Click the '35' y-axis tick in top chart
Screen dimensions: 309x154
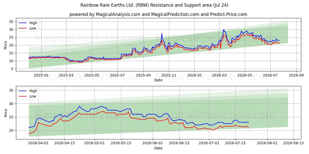(x=11, y=22)
